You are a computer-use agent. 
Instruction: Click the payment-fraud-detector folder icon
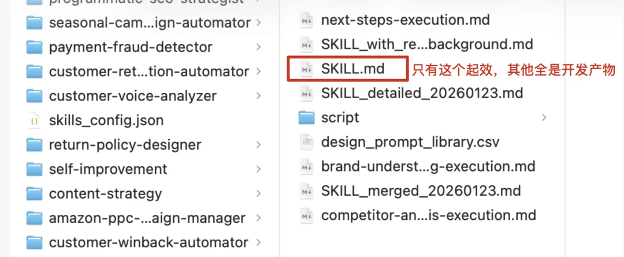[x=35, y=47]
